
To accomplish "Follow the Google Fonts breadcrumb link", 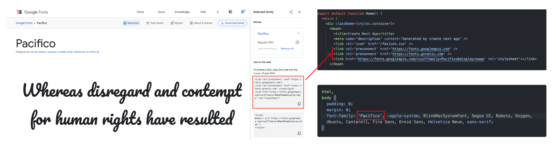I will pyautogui.click(x=24, y=23).
